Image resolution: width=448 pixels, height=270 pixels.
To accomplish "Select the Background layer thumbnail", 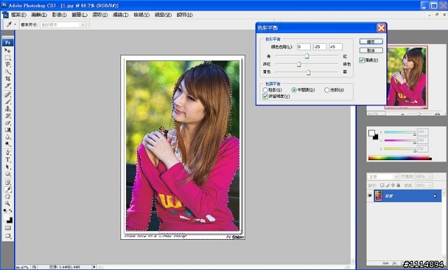I will coord(378,196).
